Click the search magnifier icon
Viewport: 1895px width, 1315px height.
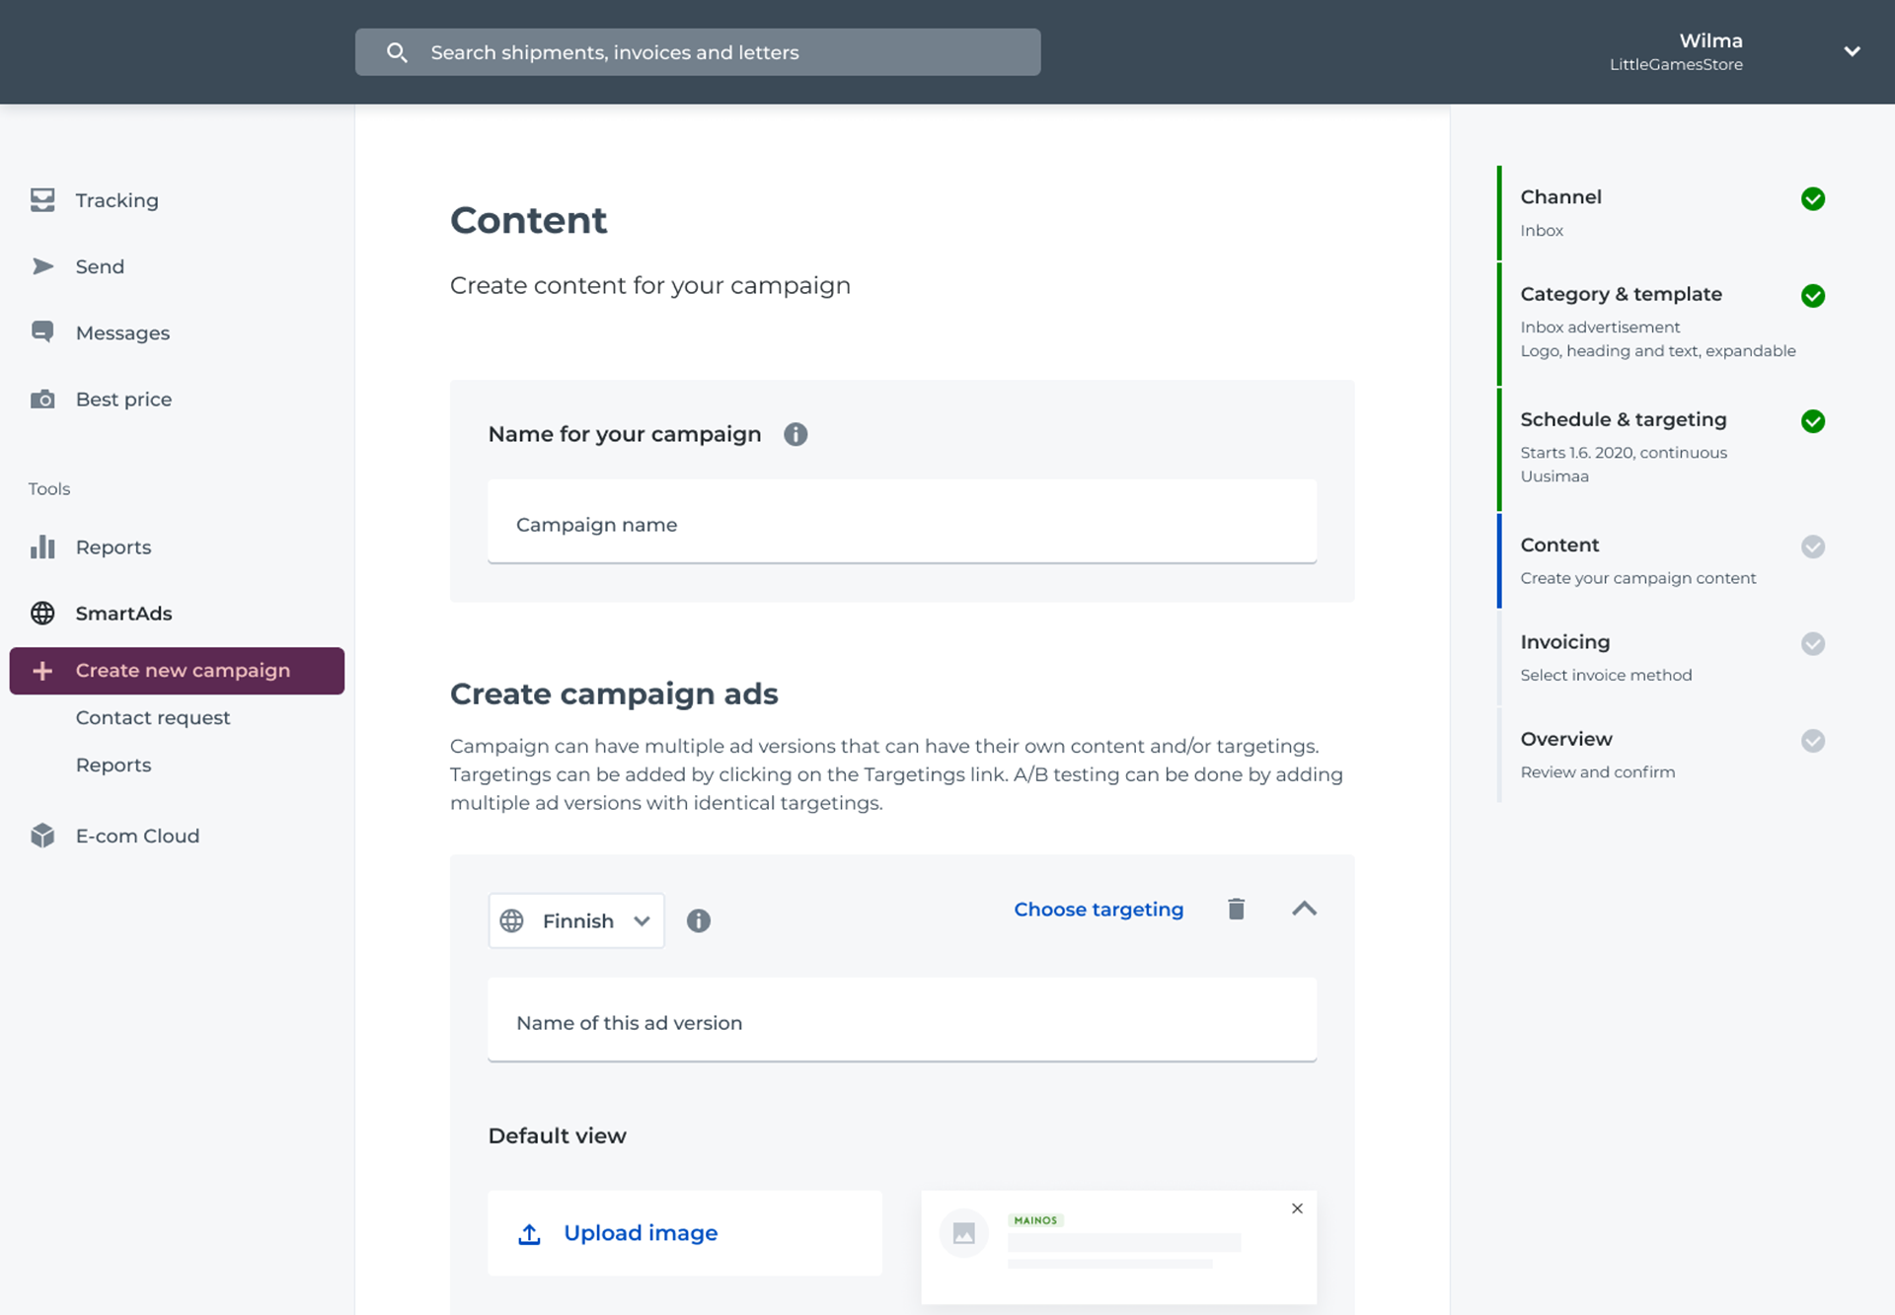pyautogui.click(x=397, y=52)
